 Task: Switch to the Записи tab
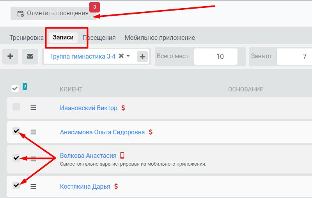[63, 37]
